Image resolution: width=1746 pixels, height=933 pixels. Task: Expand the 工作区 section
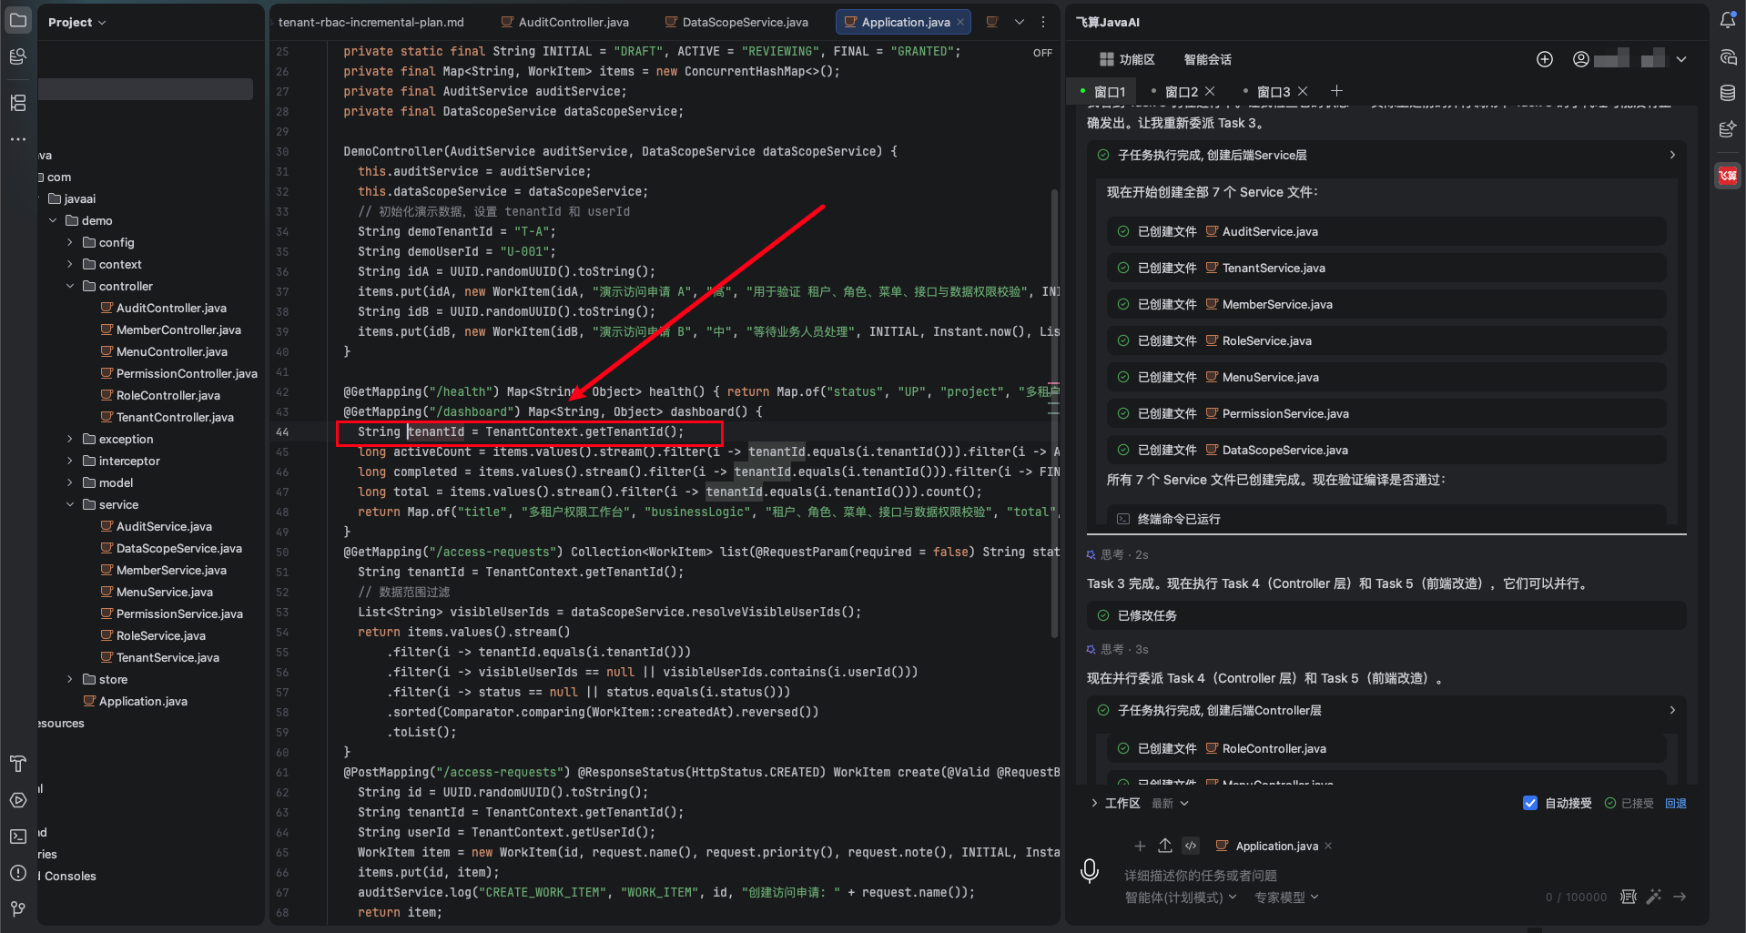click(x=1094, y=803)
